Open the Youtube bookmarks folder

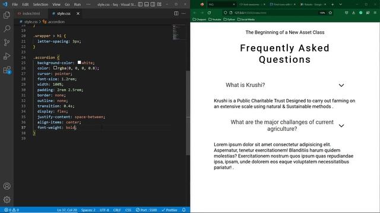(215, 20)
